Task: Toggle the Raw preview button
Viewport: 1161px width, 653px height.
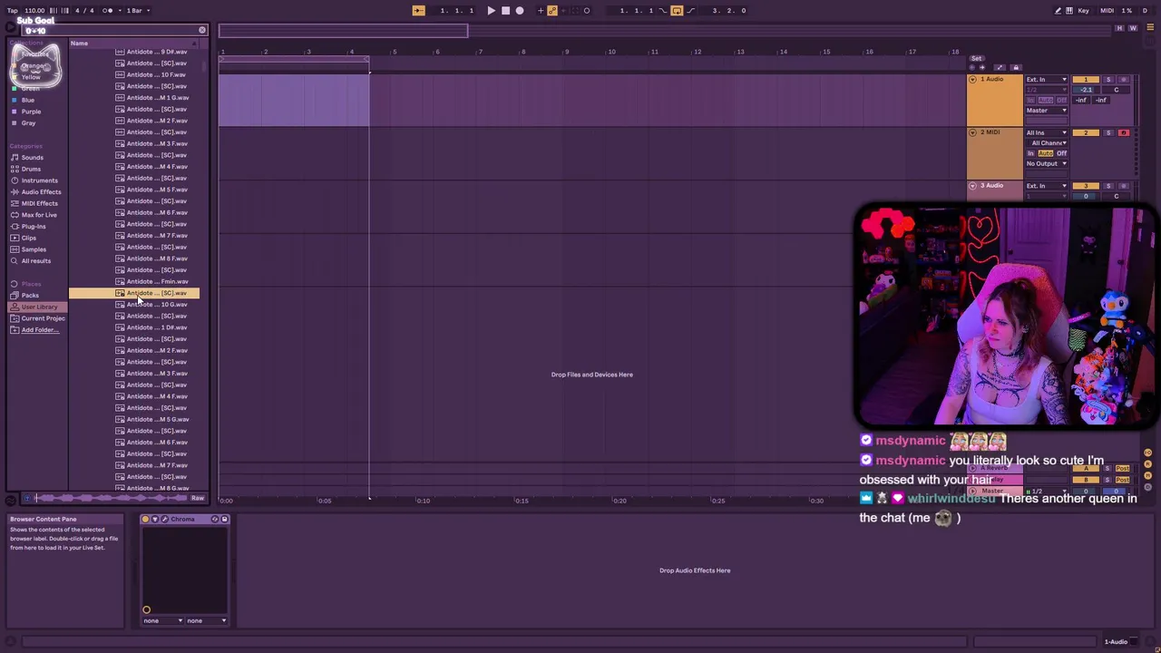Action: tap(198, 498)
